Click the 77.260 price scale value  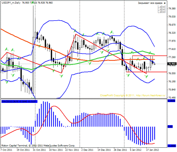pyautogui.click(x=172, y=57)
